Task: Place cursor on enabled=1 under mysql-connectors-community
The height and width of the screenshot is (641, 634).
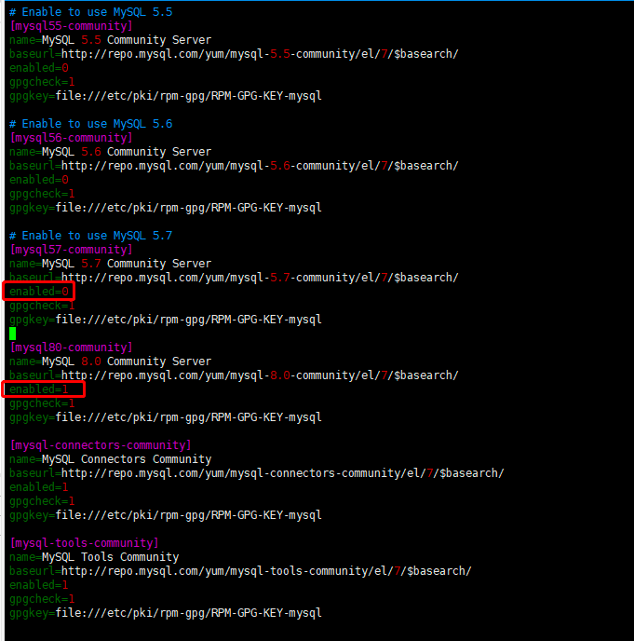Action: point(39,487)
